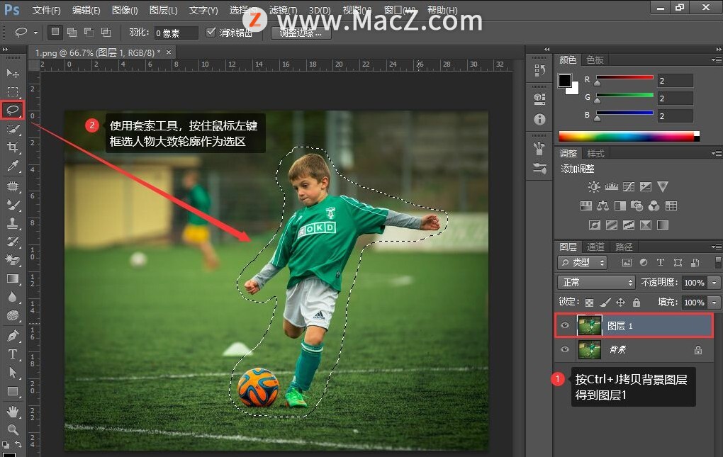
Task: Add a Levels adjustment
Action: (612, 186)
